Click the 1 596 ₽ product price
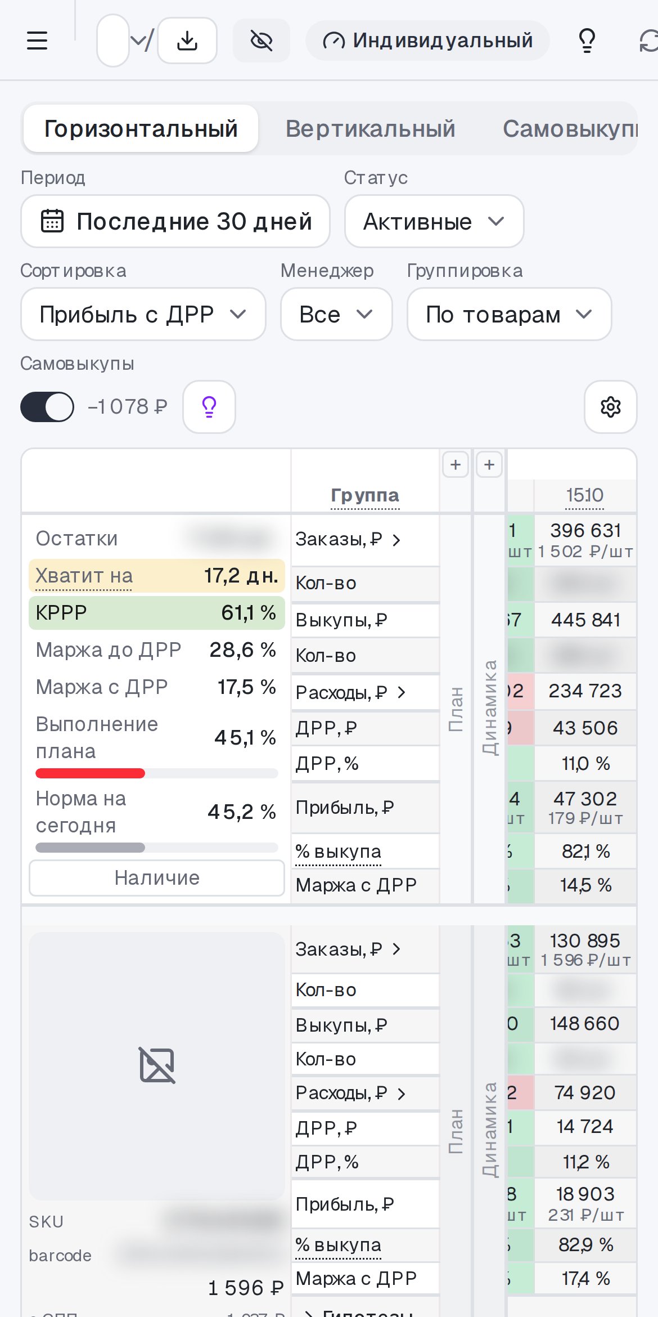This screenshot has height=1317, width=658. [x=246, y=1288]
